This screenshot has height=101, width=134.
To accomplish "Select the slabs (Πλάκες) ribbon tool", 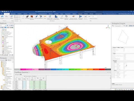I will (x=50, y=17).
